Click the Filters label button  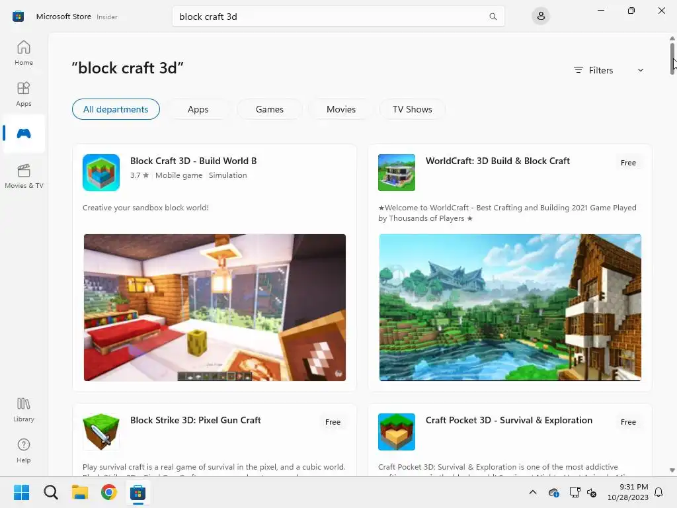coord(593,70)
